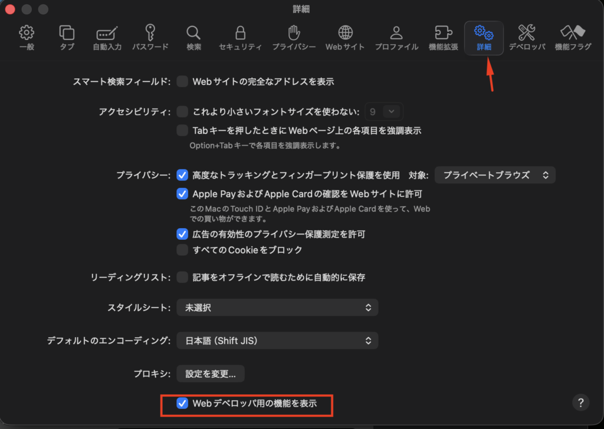The width and height of the screenshot is (604, 429).
Task: Enable Webサイトの完全なアドレスを表示 checkbox
Action: [182, 81]
